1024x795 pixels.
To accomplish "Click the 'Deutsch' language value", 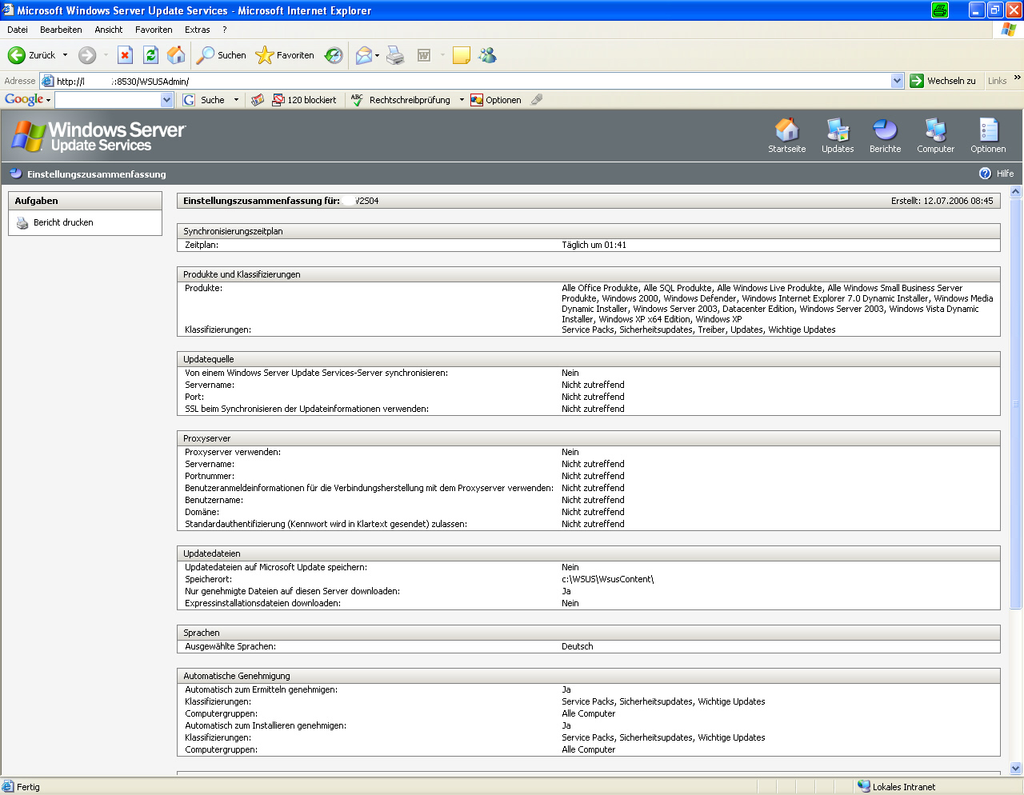I will coord(577,646).
